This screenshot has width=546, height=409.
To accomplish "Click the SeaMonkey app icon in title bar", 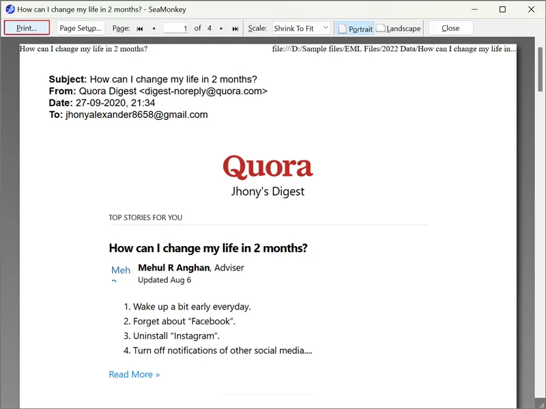I will (10, 10).
